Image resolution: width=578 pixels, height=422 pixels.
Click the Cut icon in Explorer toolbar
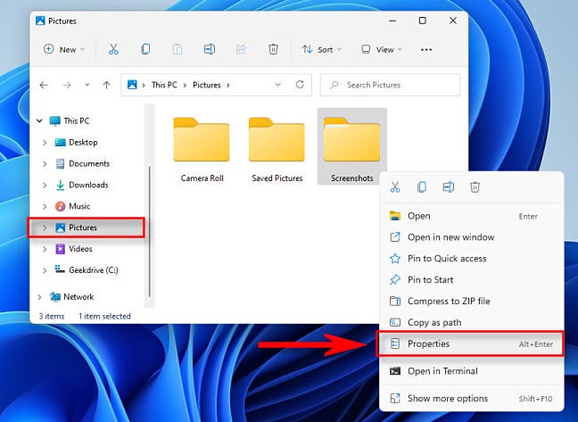click(x=113, y=49)
